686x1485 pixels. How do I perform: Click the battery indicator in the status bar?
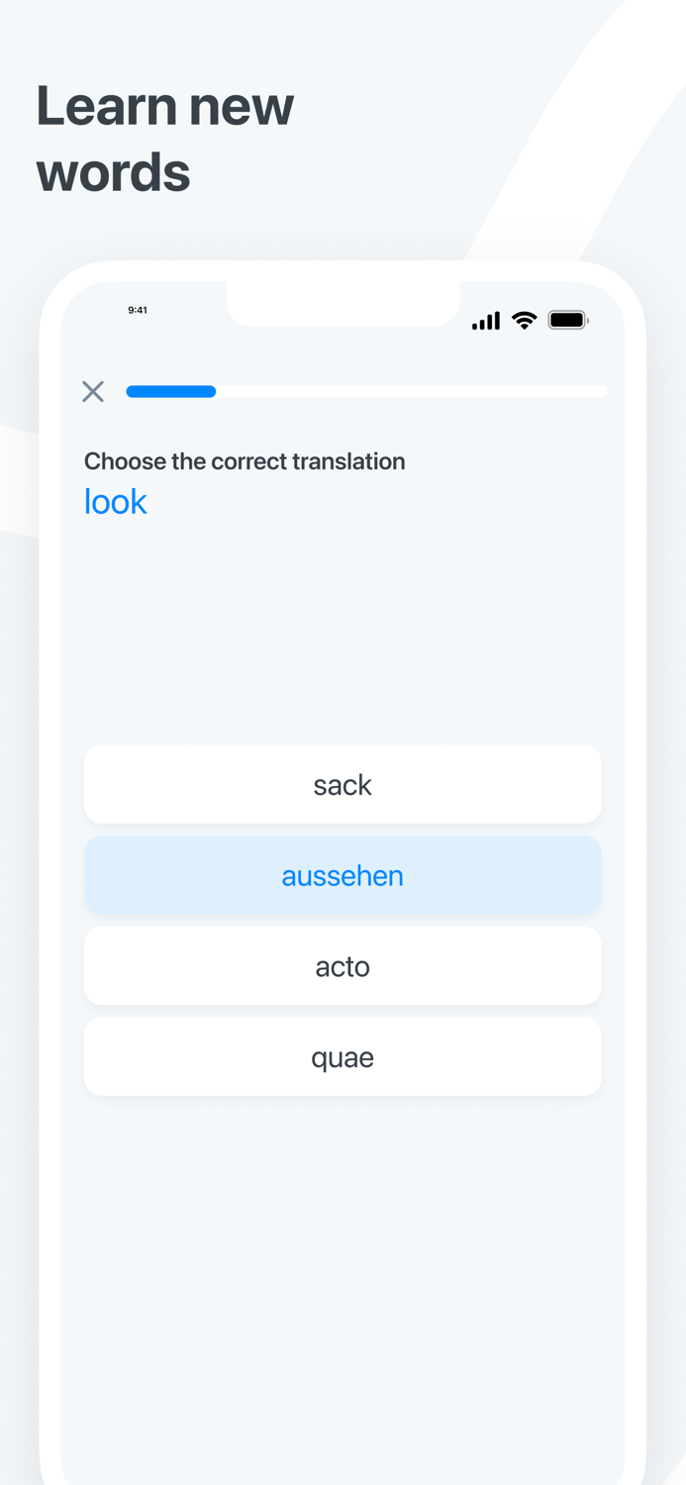click(568, 320)
